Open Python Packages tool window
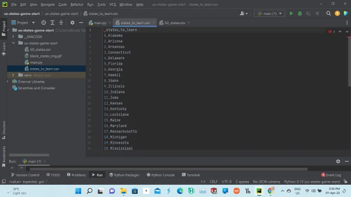Image resolution: width=351 pixels, height=197 pixels. (x=124, y=175)
